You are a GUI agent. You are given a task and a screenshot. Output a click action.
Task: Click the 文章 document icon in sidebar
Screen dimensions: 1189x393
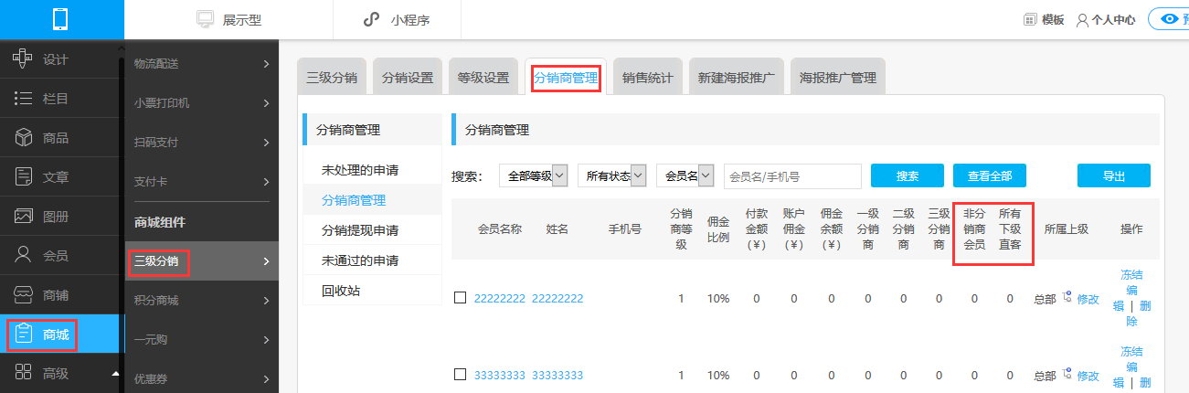pos(24,176)
